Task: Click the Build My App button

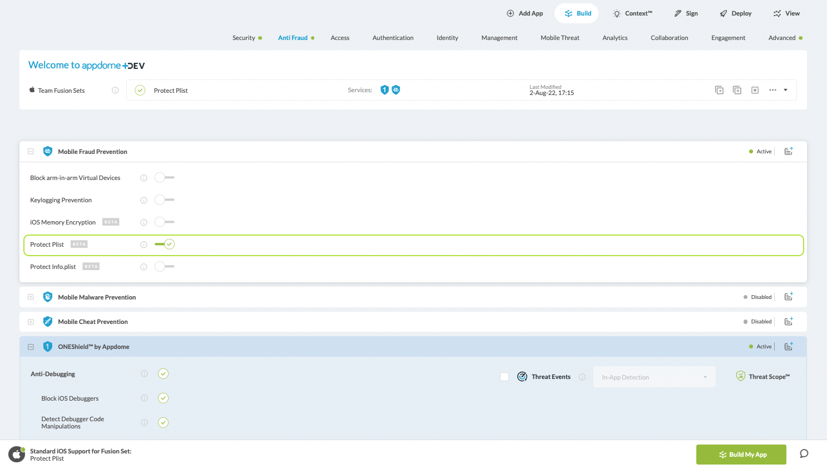Action: (741, 455)
